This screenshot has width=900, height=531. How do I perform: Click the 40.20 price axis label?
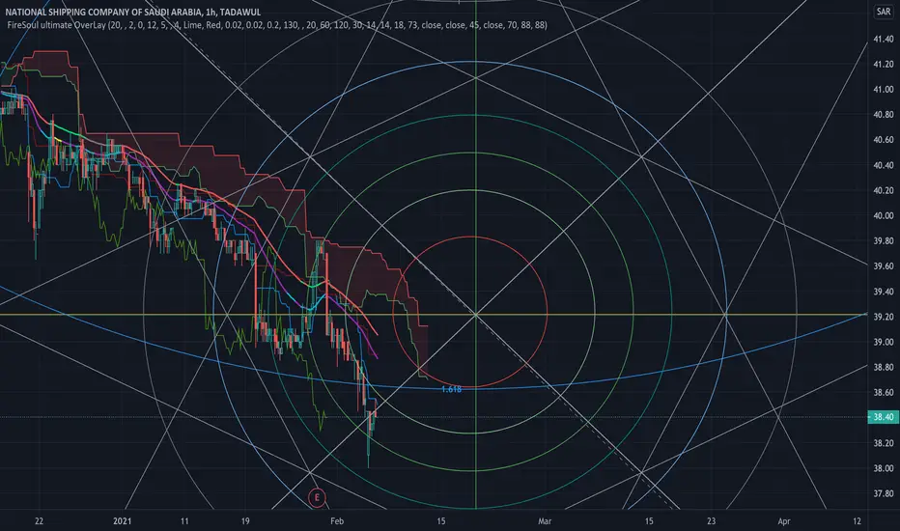point(884,190)
